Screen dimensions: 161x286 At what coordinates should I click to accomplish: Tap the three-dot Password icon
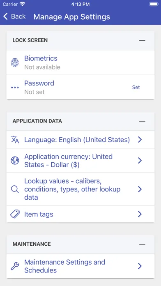click(x=15, y=88)
